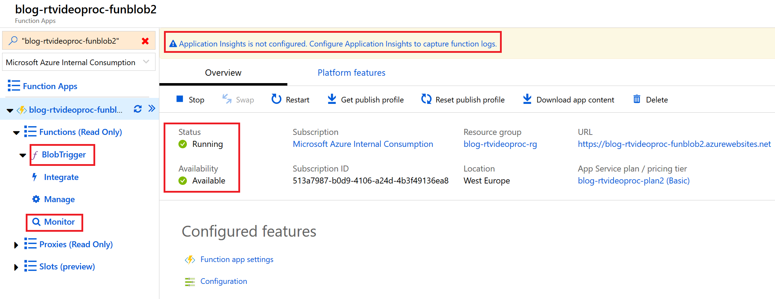The image size is (775, 299).
Task: Click the Stop square icon
Action: (x=180, y=99)
